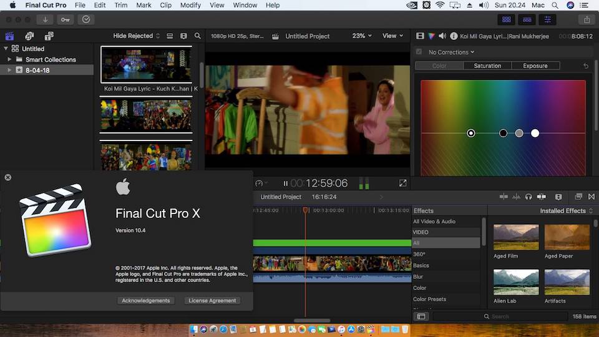Toggle list or filmstrip view icon in browser
The height and width of the screenshot is (337, 599).
[170, 36]
